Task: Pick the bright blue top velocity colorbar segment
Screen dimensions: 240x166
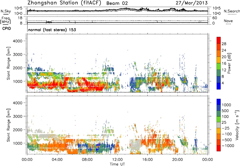Action: pos(219,102)
